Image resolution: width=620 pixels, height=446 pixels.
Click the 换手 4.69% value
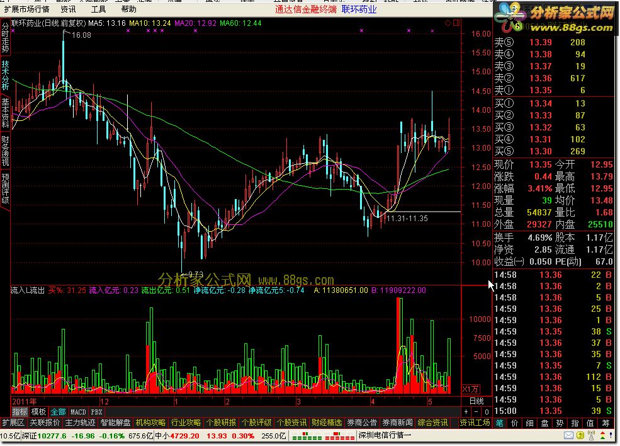point(539,238)
